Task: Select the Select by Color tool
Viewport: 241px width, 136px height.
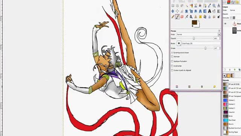Action: tap(191, 6)
